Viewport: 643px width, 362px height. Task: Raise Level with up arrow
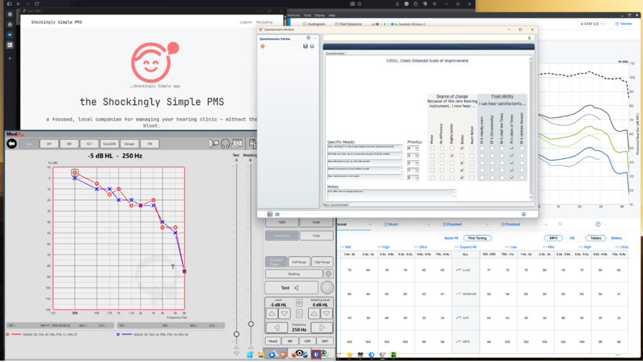coord(272,314)
